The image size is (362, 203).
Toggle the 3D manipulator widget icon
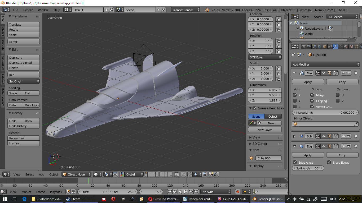click(x=122, y=174)
